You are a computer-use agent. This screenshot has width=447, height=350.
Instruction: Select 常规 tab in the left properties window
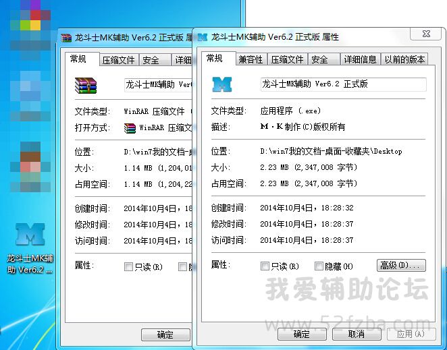click(x=82, y=59)
